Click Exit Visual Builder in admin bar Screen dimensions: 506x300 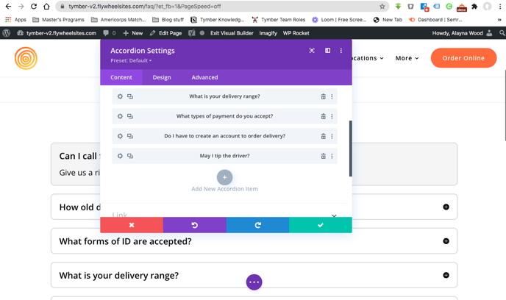232,33
